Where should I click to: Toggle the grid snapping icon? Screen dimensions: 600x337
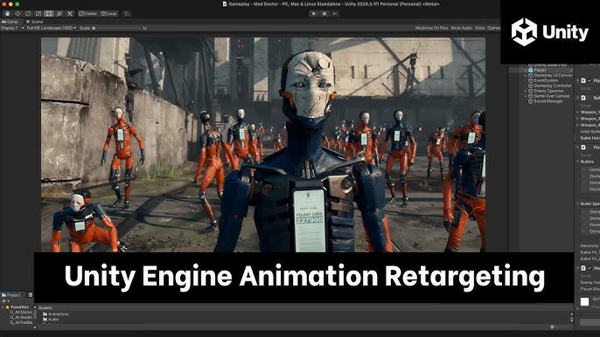pyautogui.click(x=127, y=13)
